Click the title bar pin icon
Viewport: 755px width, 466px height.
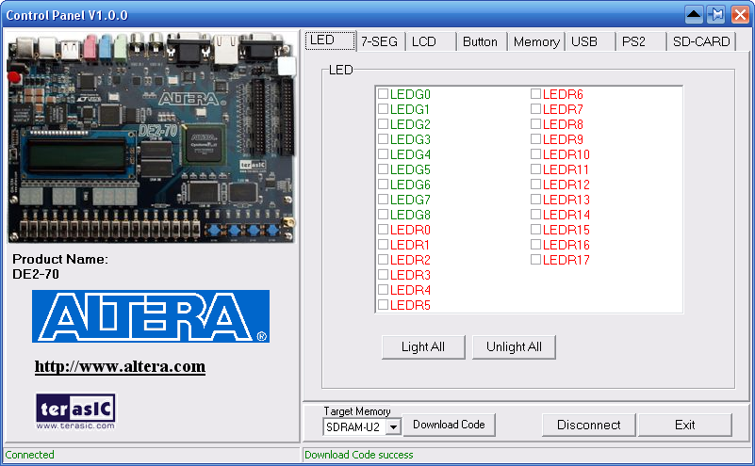tap(716, 14)
